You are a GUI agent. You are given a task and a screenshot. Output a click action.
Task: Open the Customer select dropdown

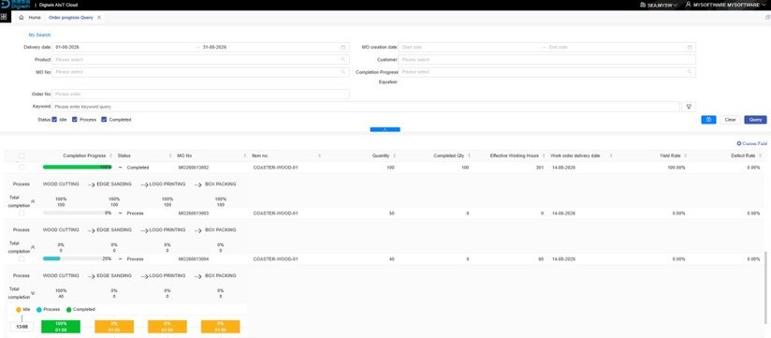tap(546, 60)
